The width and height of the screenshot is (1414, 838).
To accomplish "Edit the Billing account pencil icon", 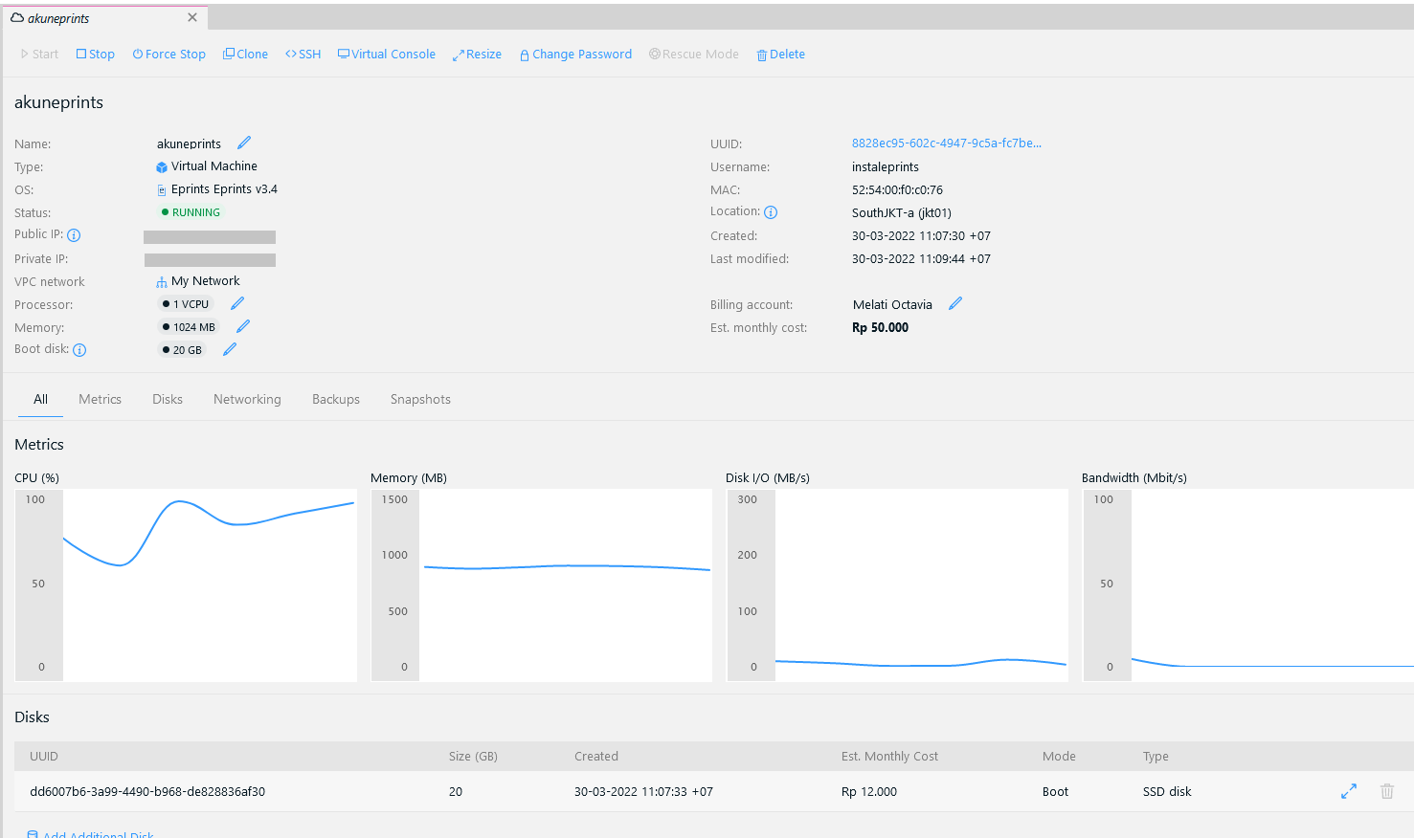I will (x=955, y=303).
